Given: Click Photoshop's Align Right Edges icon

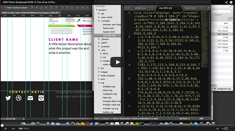Looking at the screenshot, I should click(56, 7).
